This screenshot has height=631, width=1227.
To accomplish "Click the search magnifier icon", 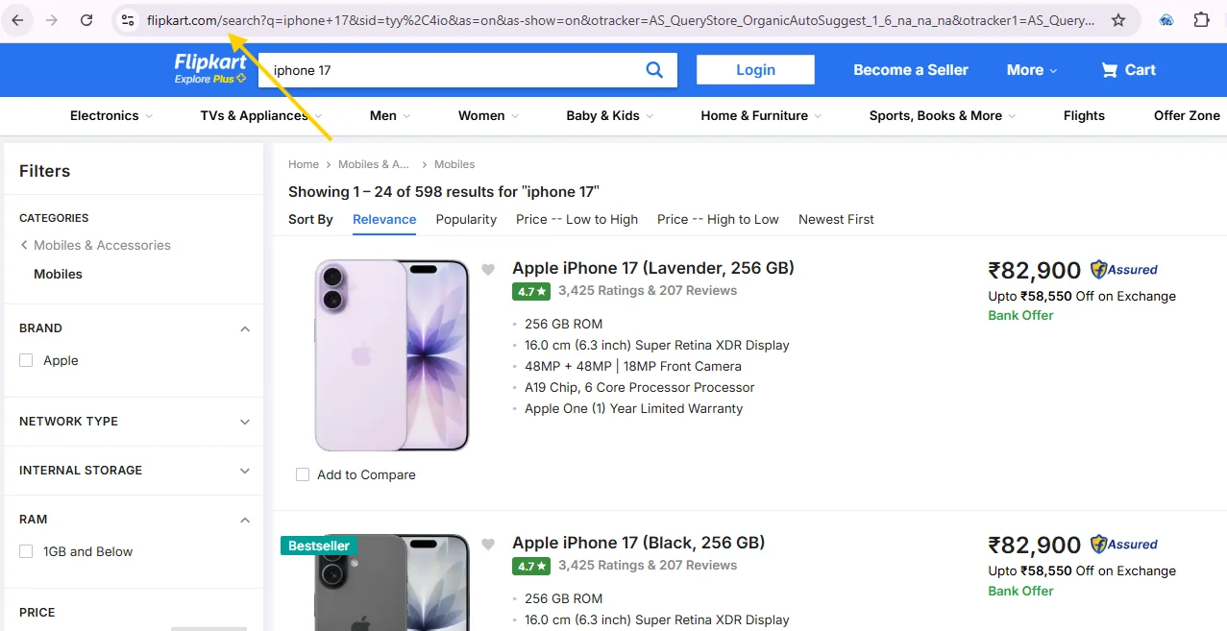I will 654,69.
